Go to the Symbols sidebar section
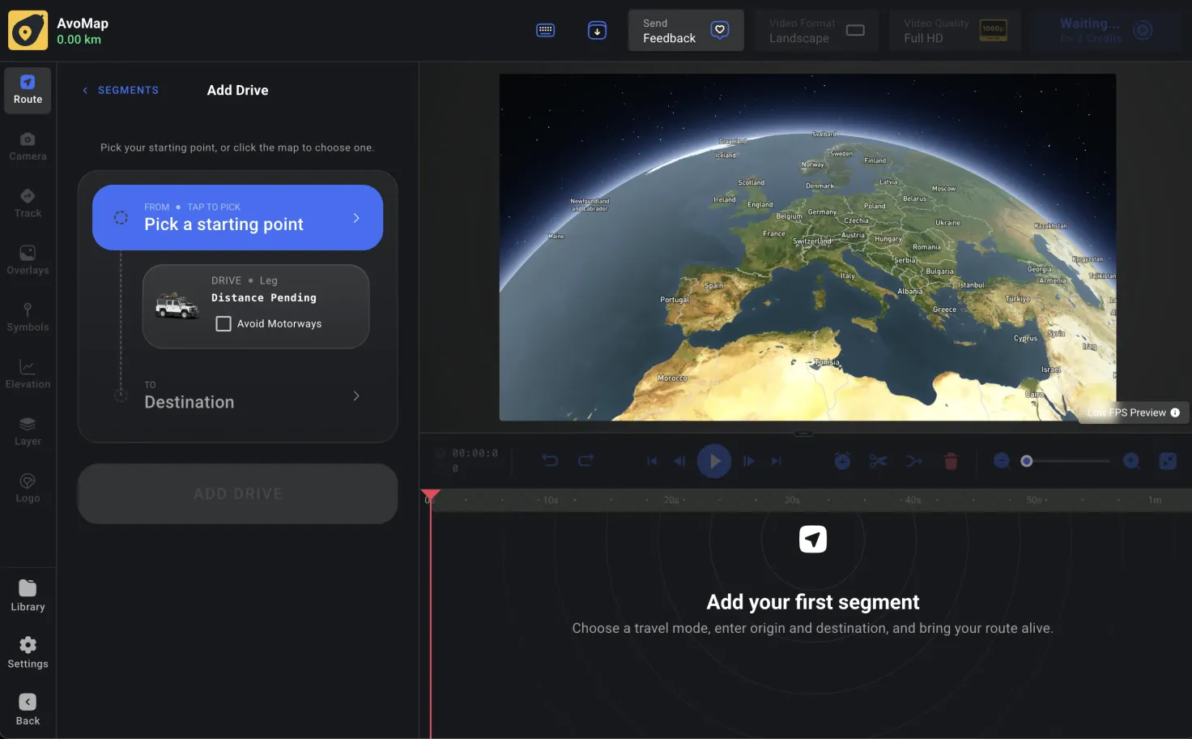Screen dimensions: 1192x739 click(28, 317)
